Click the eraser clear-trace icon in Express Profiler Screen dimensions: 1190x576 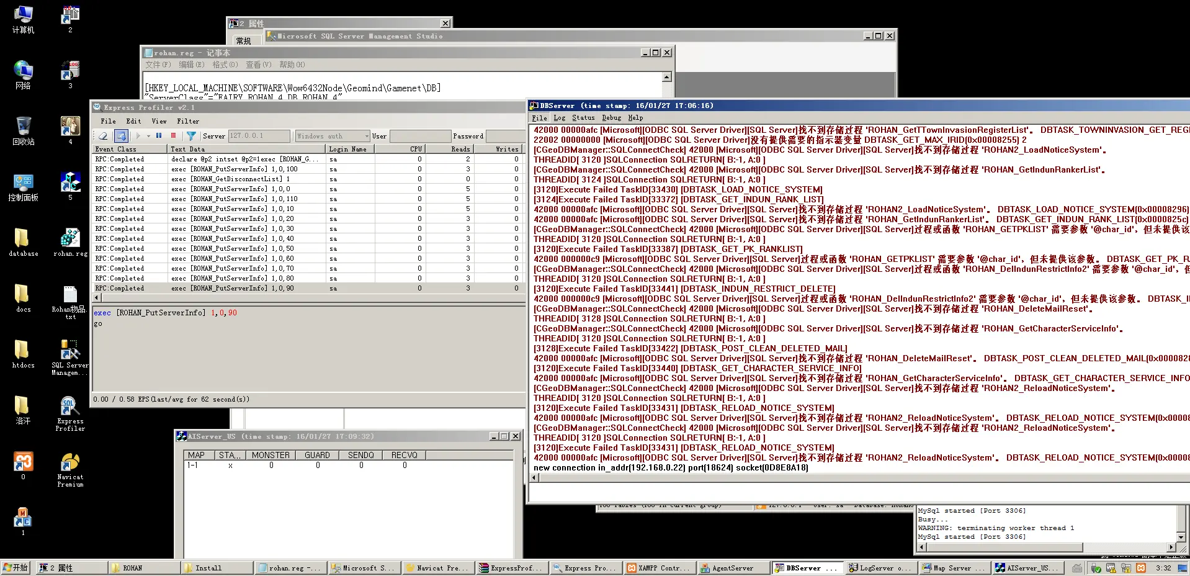pos(103,136)
